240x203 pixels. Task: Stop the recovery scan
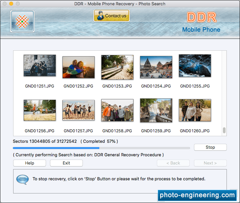pos(210,147)
